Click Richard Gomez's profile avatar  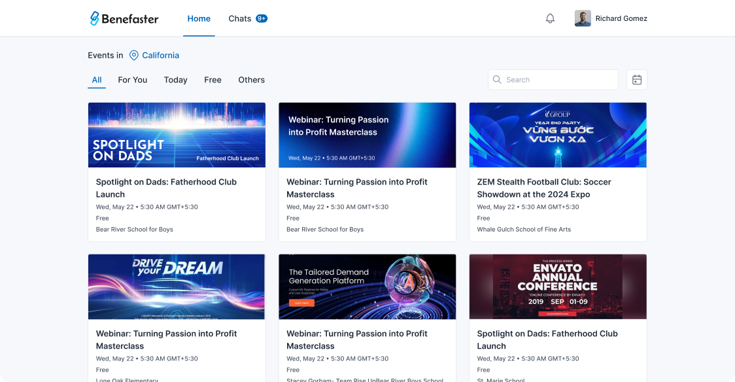coord(583,18)
